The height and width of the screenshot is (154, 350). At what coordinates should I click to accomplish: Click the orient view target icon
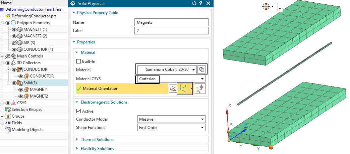click(266, 6)
